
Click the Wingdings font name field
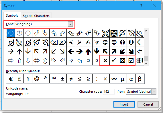coord(41,24)
